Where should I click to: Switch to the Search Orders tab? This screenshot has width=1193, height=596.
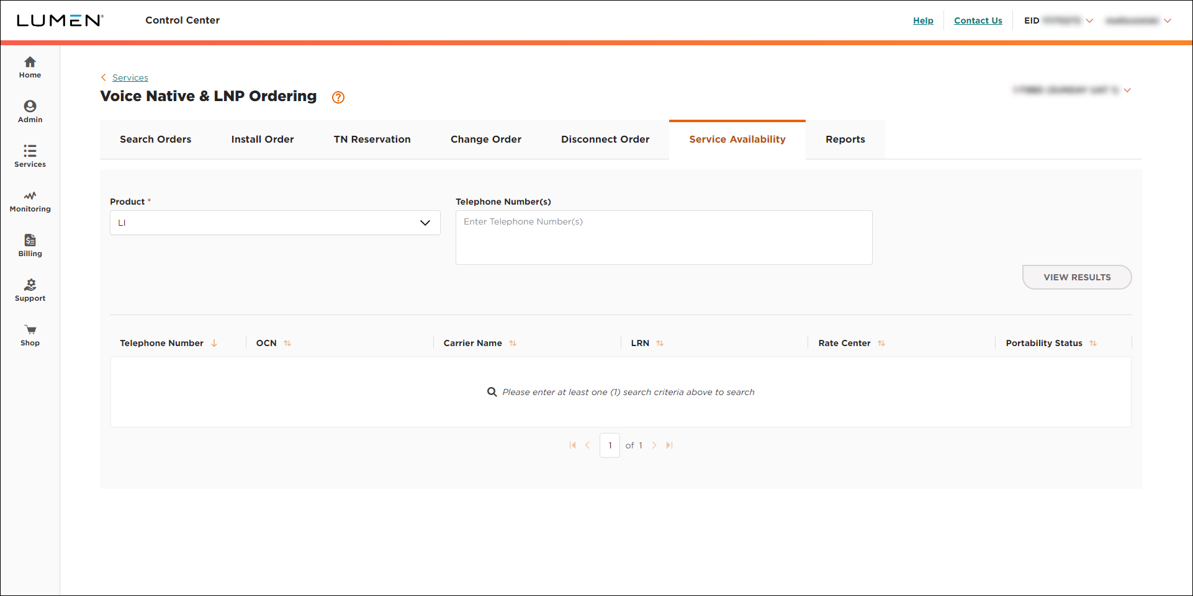(156, 140)
